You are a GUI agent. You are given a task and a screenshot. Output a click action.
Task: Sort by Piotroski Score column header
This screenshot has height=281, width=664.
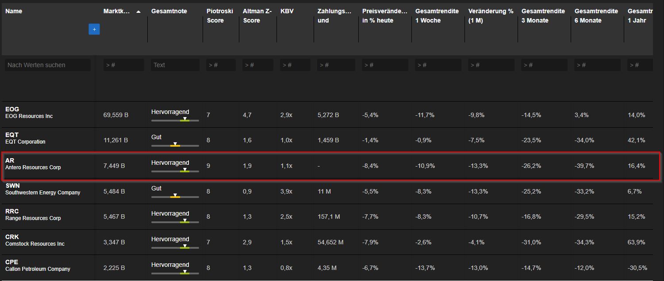(219, 15)
